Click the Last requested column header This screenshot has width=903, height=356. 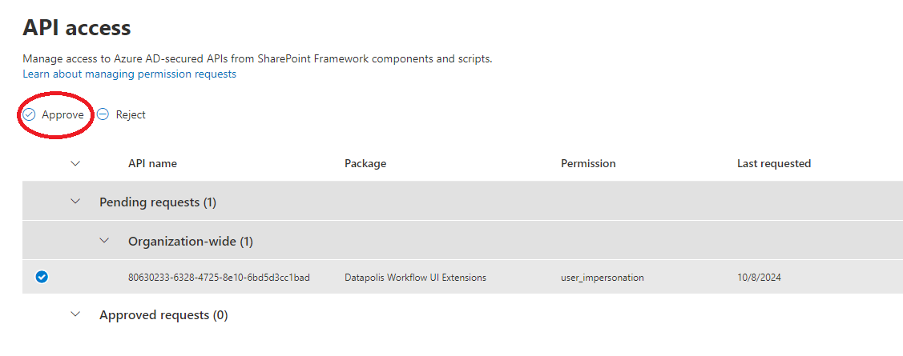pyautogui.click(x=774, y=163)
